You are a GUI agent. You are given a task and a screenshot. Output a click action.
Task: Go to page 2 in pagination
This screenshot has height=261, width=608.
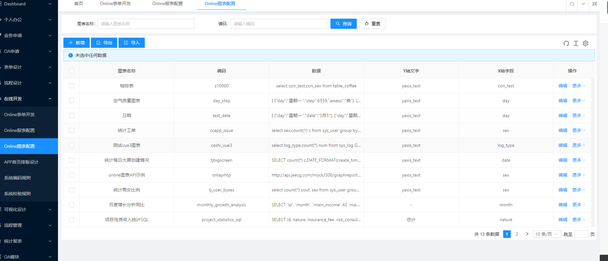pyautogui.click(x=517, y=234)
